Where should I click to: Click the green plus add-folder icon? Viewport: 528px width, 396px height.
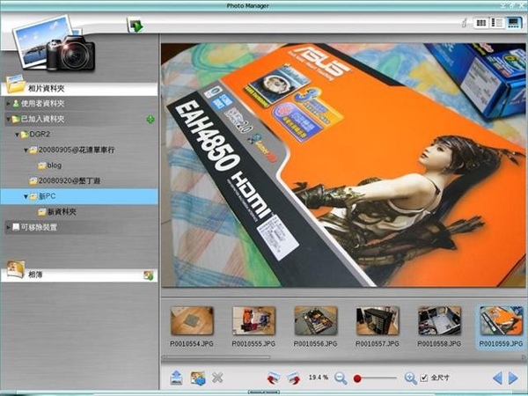(150, 119)
